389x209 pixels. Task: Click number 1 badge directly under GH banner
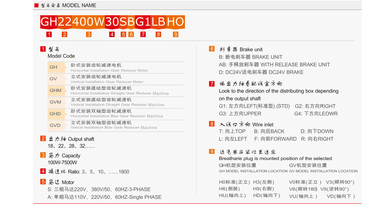pos(49,35)
